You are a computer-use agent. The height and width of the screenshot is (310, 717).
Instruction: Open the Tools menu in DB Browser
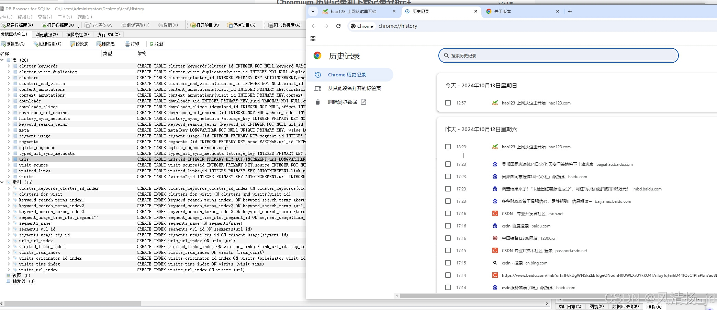pos(65,17)
